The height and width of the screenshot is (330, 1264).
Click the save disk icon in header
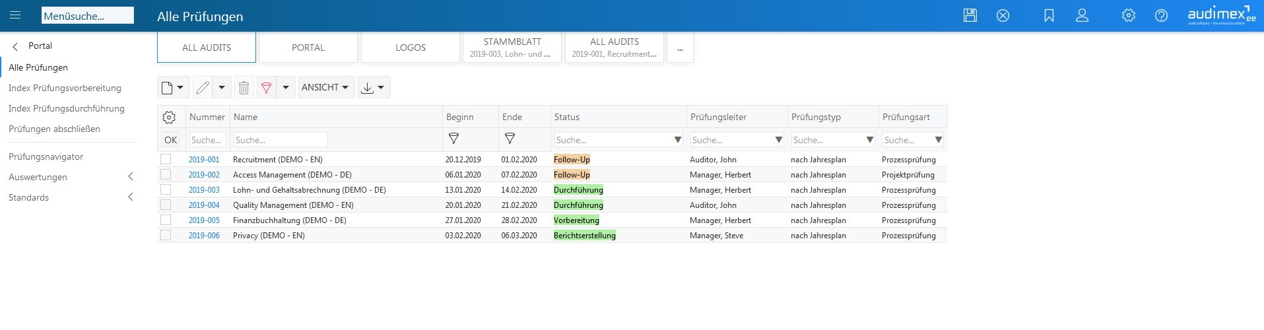click(970, 16)
